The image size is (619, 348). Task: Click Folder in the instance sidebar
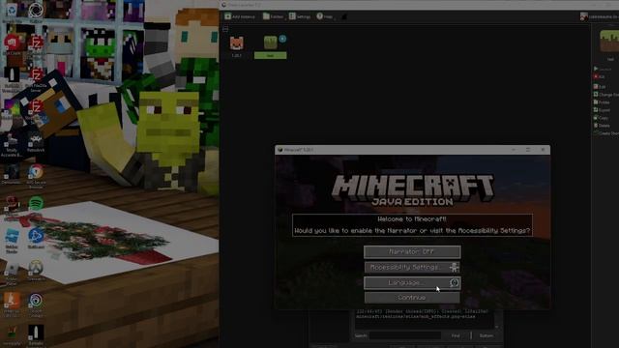click(602, 102)
